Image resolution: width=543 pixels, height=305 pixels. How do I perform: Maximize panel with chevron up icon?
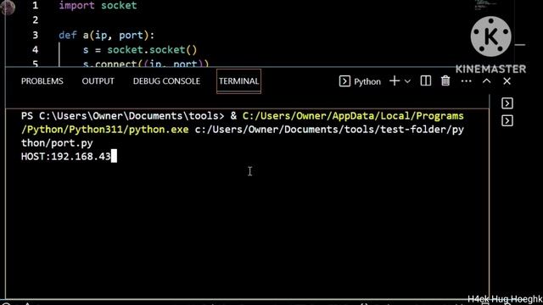pyautogui.click(x=486, y=81)
